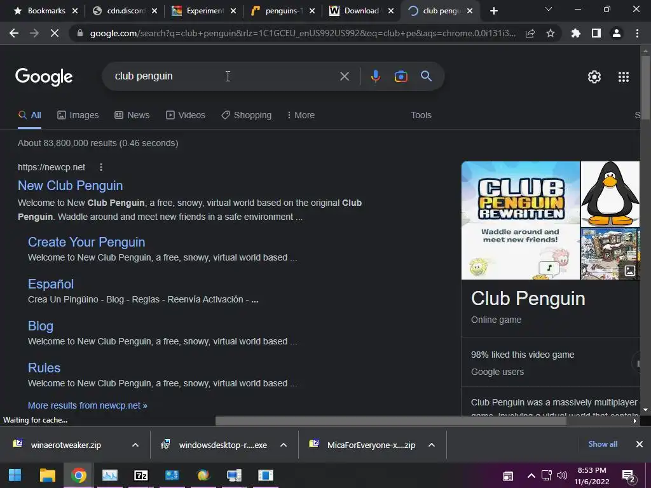Expand options for windowsdesktop-r....exe download
Screen dimensions: 651x488
(284, 445)
